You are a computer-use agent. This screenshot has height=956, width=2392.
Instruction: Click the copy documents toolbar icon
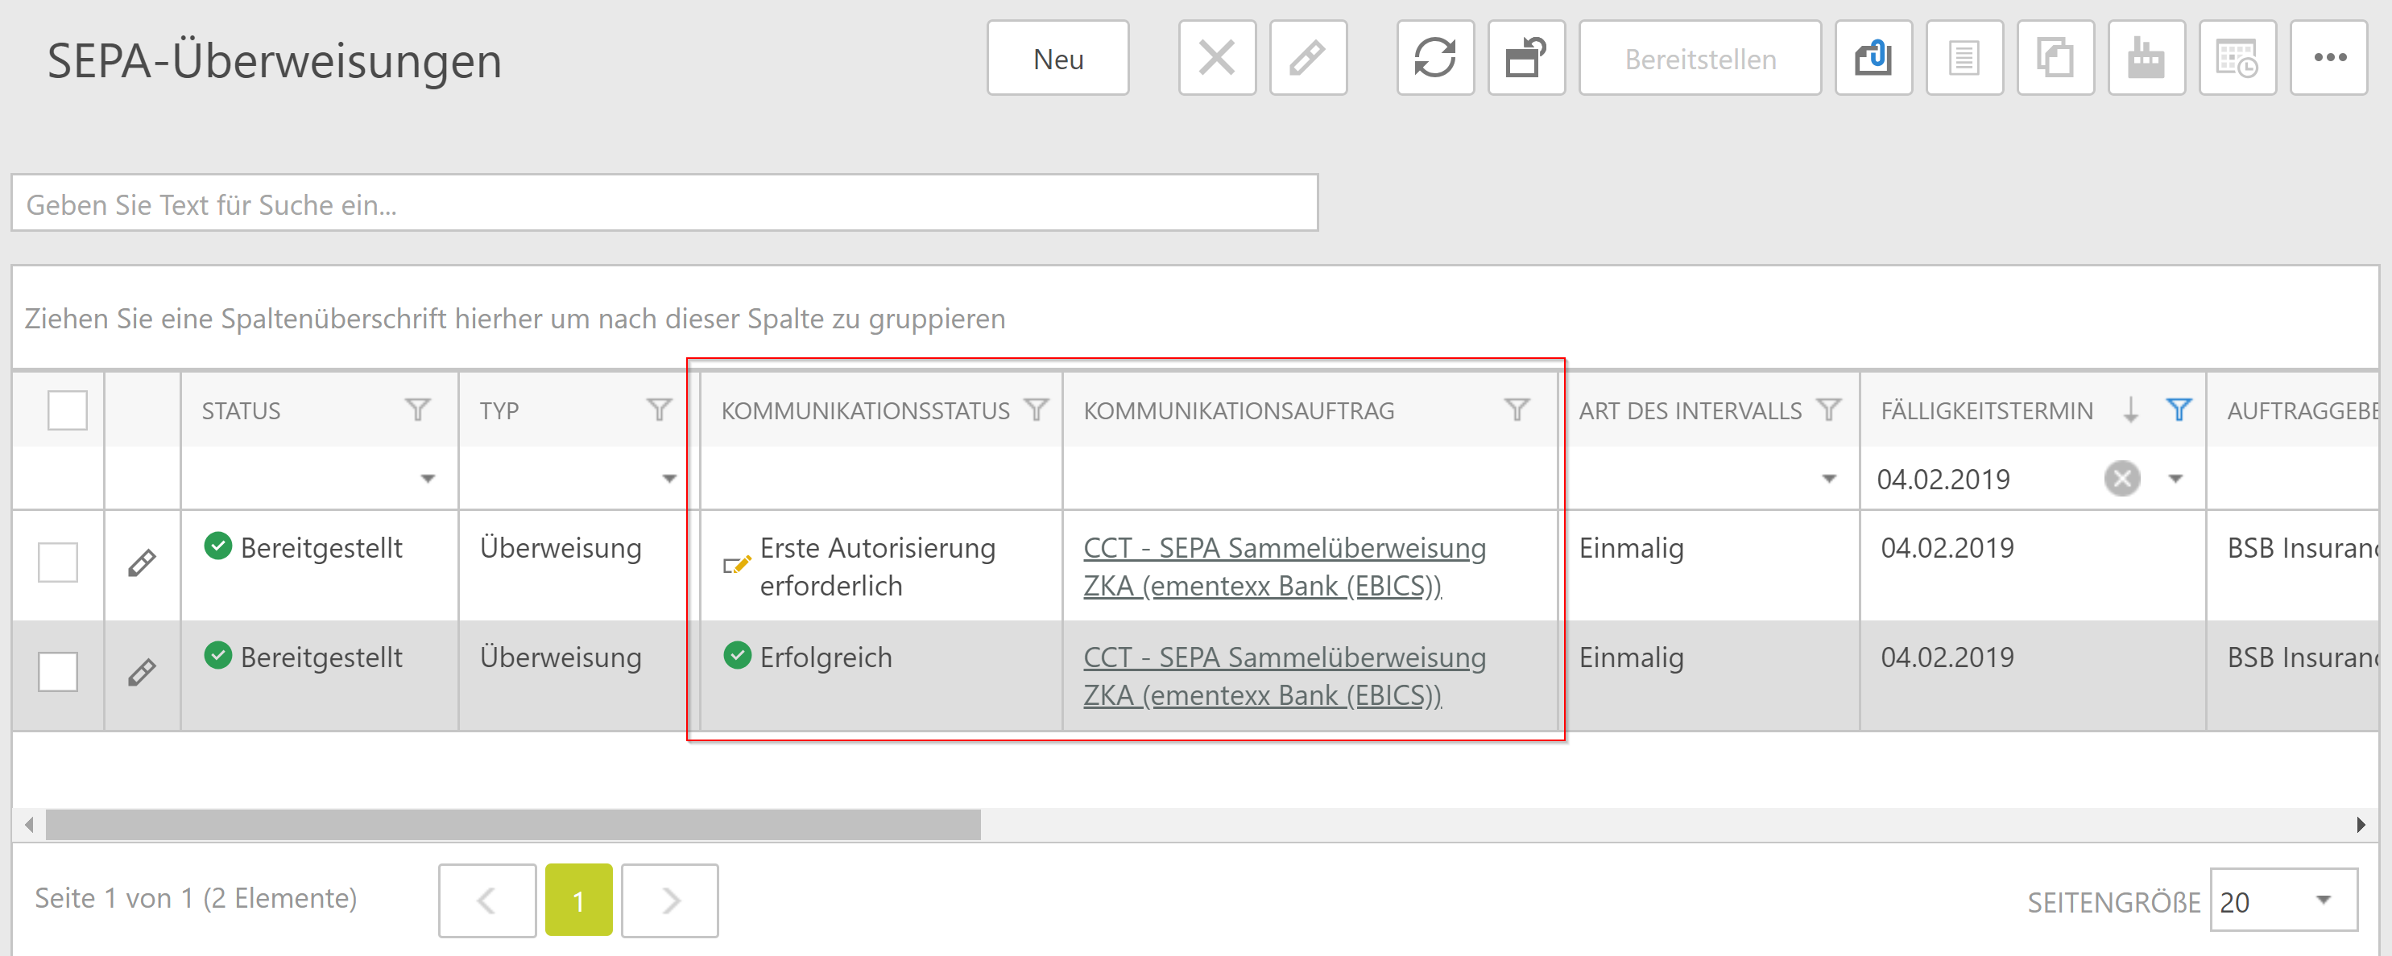point(2054,58)
